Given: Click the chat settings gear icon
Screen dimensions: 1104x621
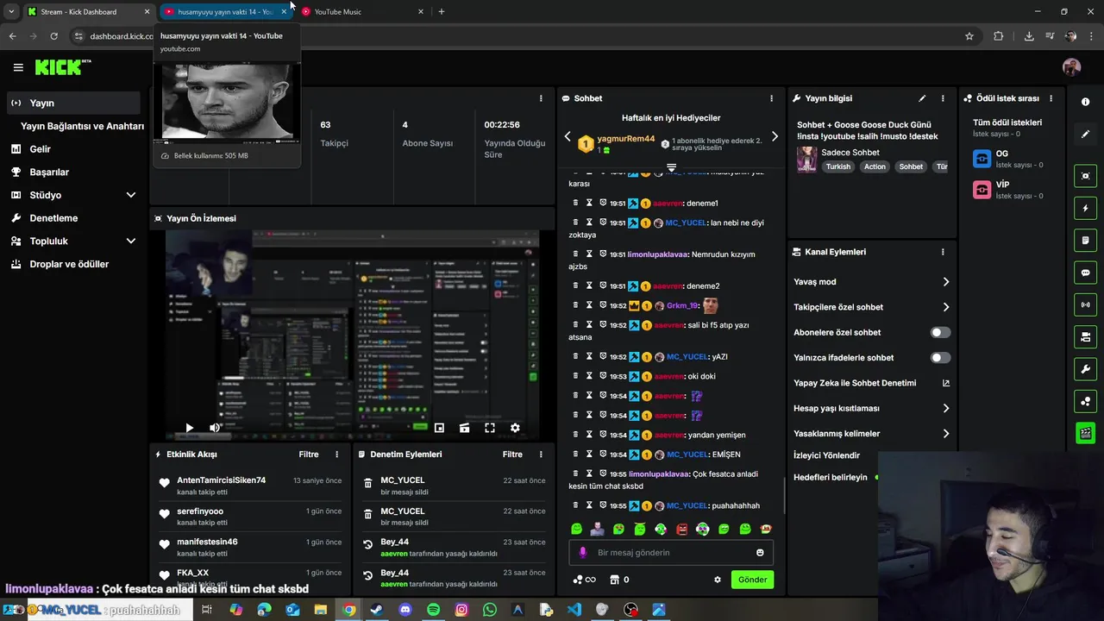Looking at the screenshot, I should 717,580.
